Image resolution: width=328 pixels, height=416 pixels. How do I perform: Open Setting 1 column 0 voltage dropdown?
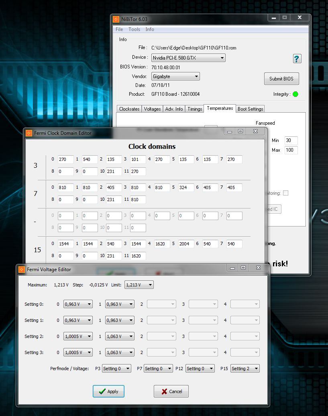point(78,320)
